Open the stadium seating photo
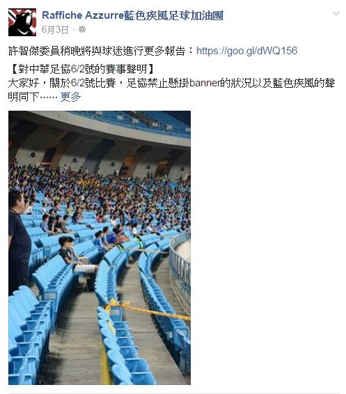The width and height of the screenshot is (346, 394). [x=100, y=248]
